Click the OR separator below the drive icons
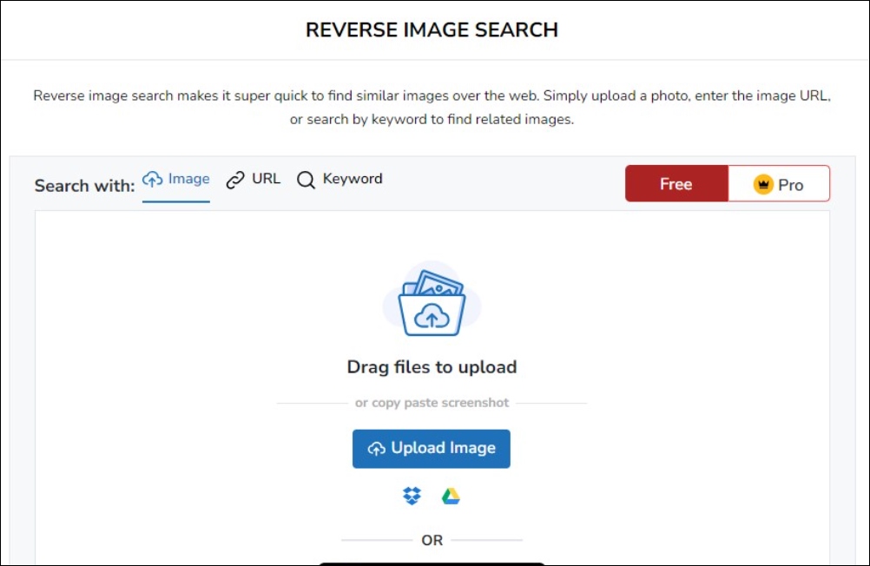The width and height of the screenshot is (870, 566). [432, 539]
